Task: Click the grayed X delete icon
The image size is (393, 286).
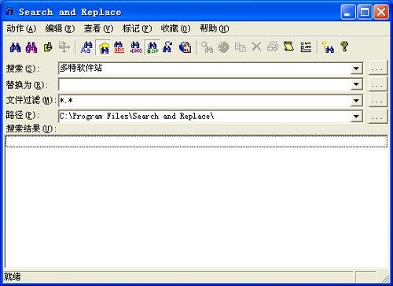Action: click(256, 47)
